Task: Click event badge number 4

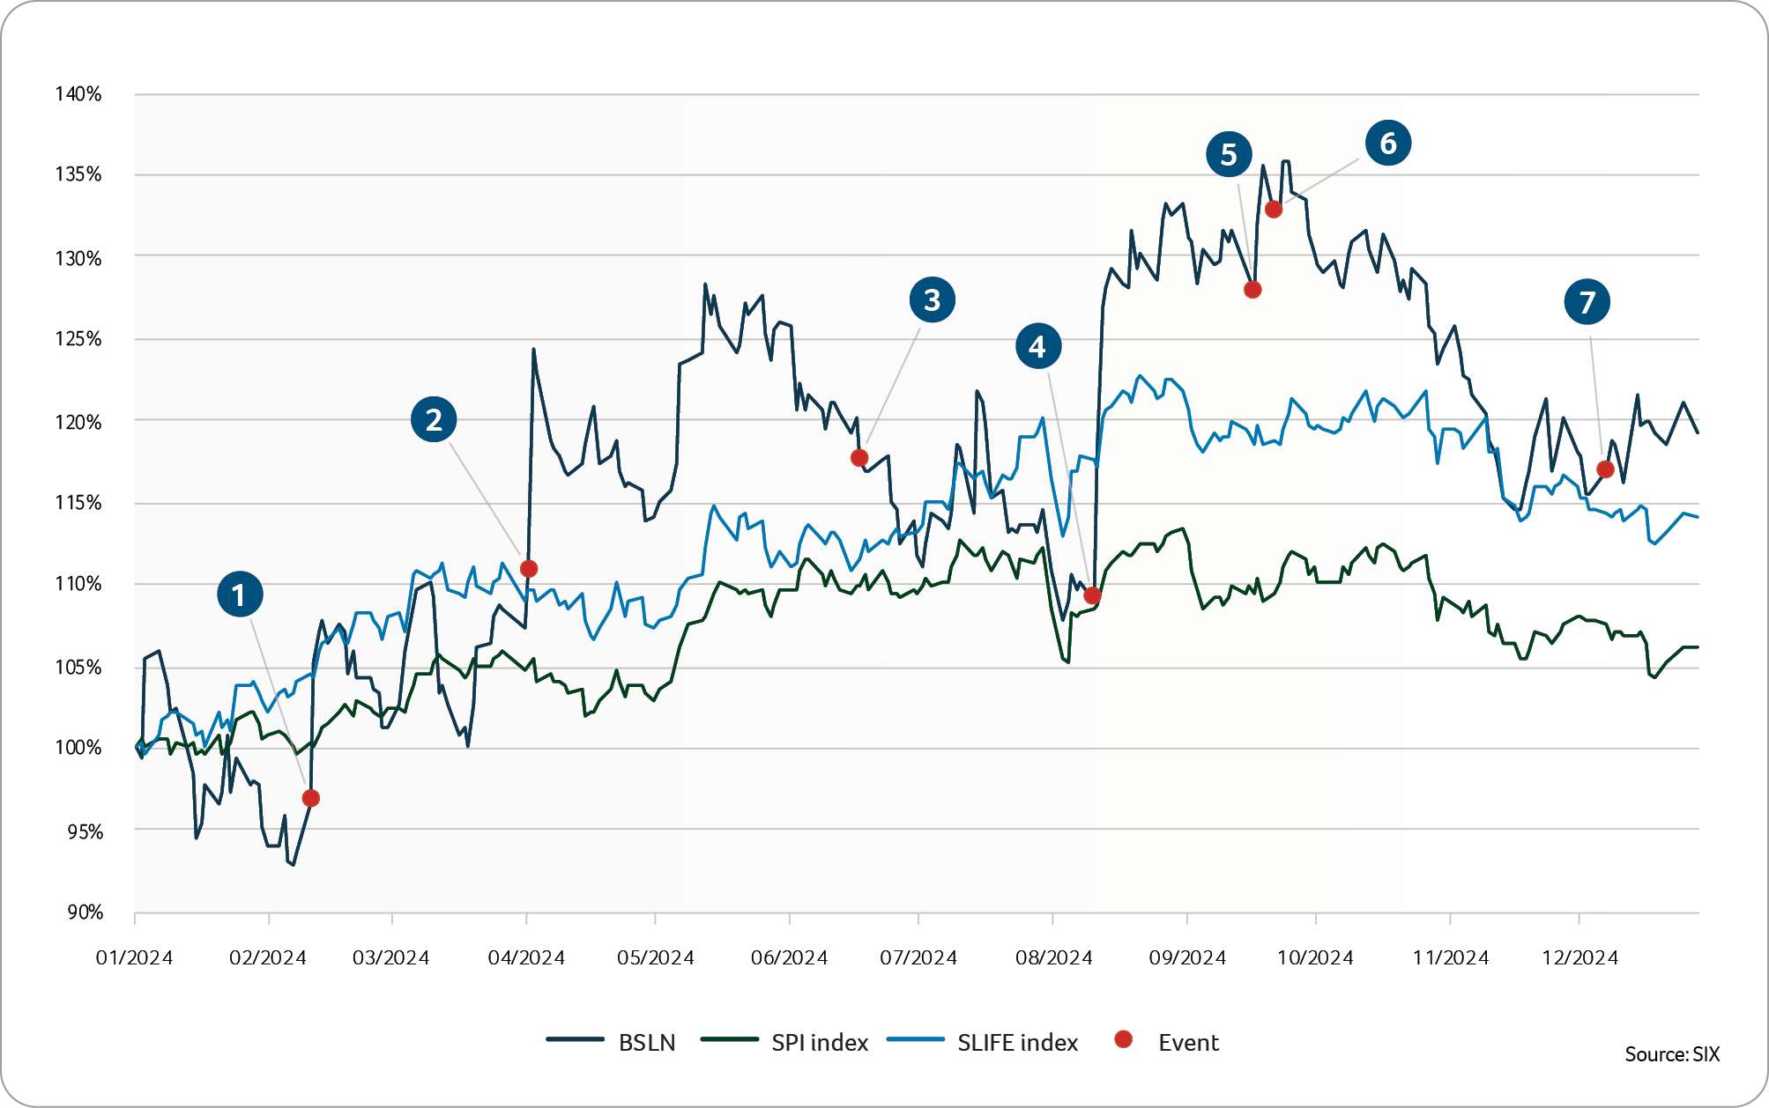Action: pyautogui.click(x=1038, y=346)
